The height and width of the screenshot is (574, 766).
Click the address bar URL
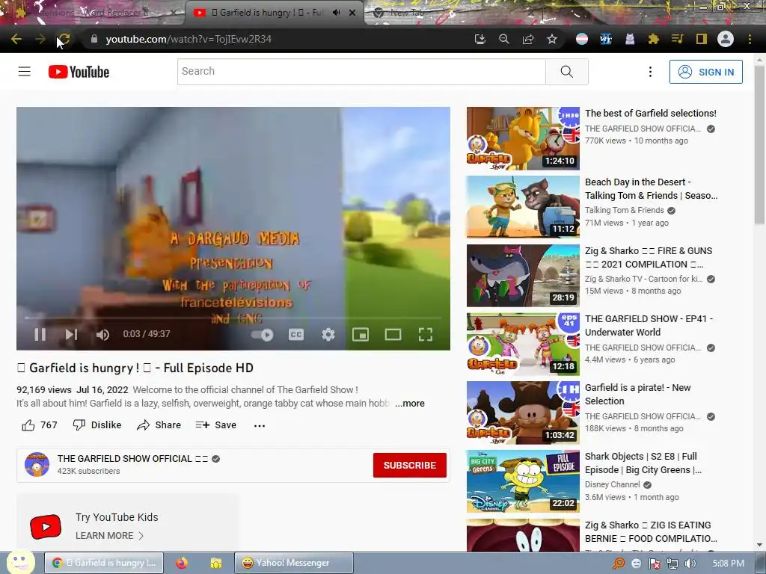click(189, 39)
